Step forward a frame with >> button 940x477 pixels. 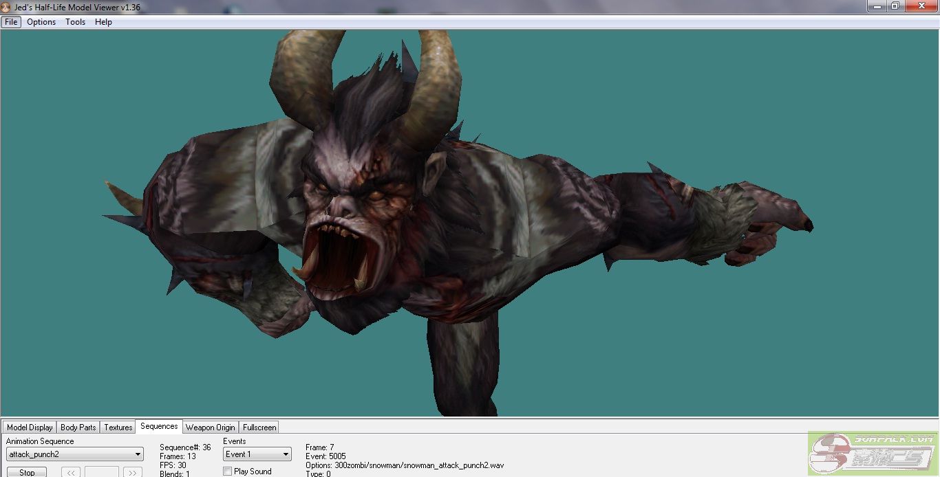pyautogui.click(x=132, y=472)
